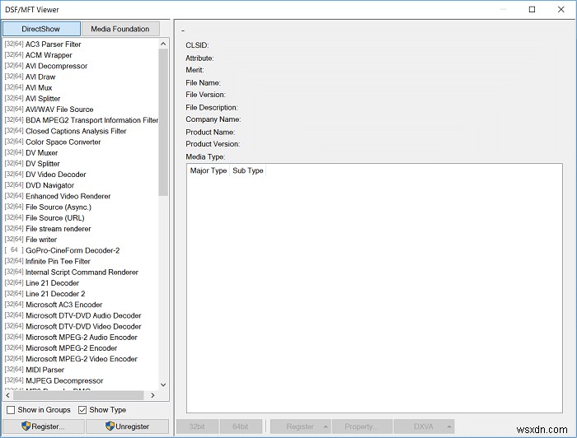Click the Register... button with shield icon
Viewport: 577px width, 438px height.
44,426
